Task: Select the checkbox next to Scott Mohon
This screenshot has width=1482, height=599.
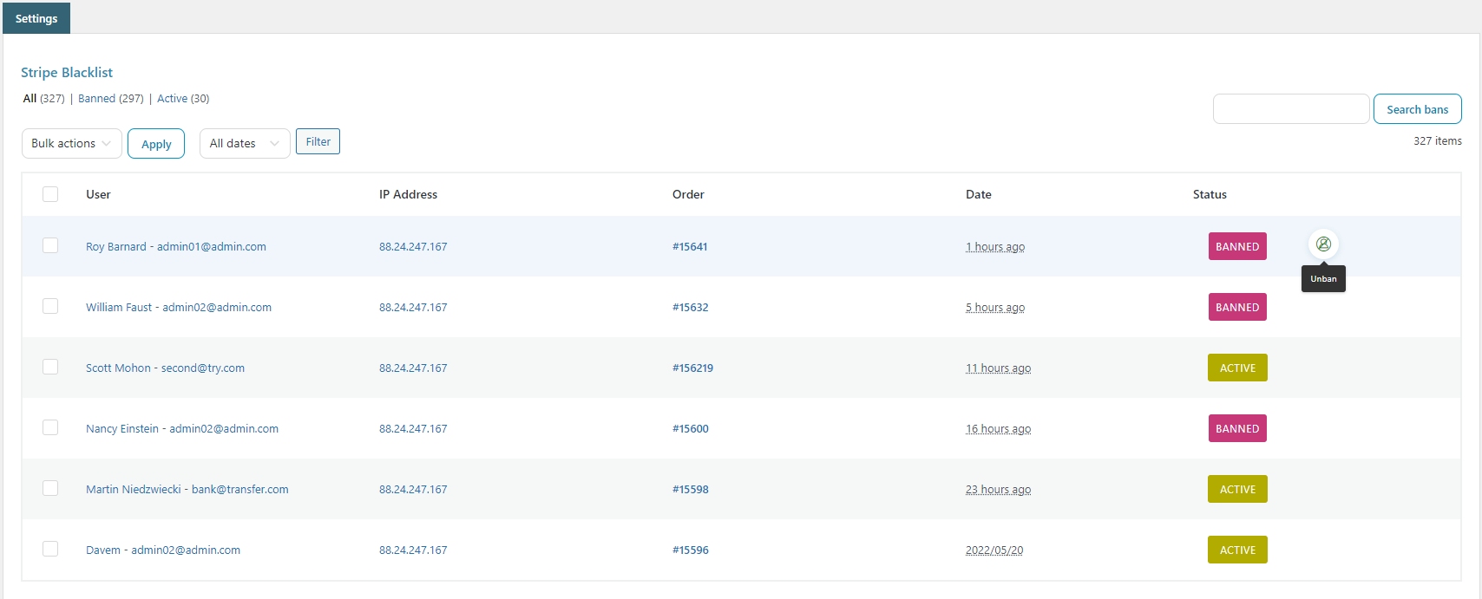Action: tap(50, 368)
